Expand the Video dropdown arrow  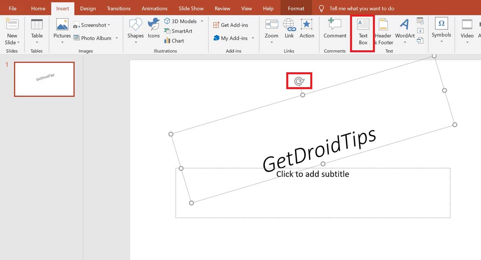click(x=467, y=42)
